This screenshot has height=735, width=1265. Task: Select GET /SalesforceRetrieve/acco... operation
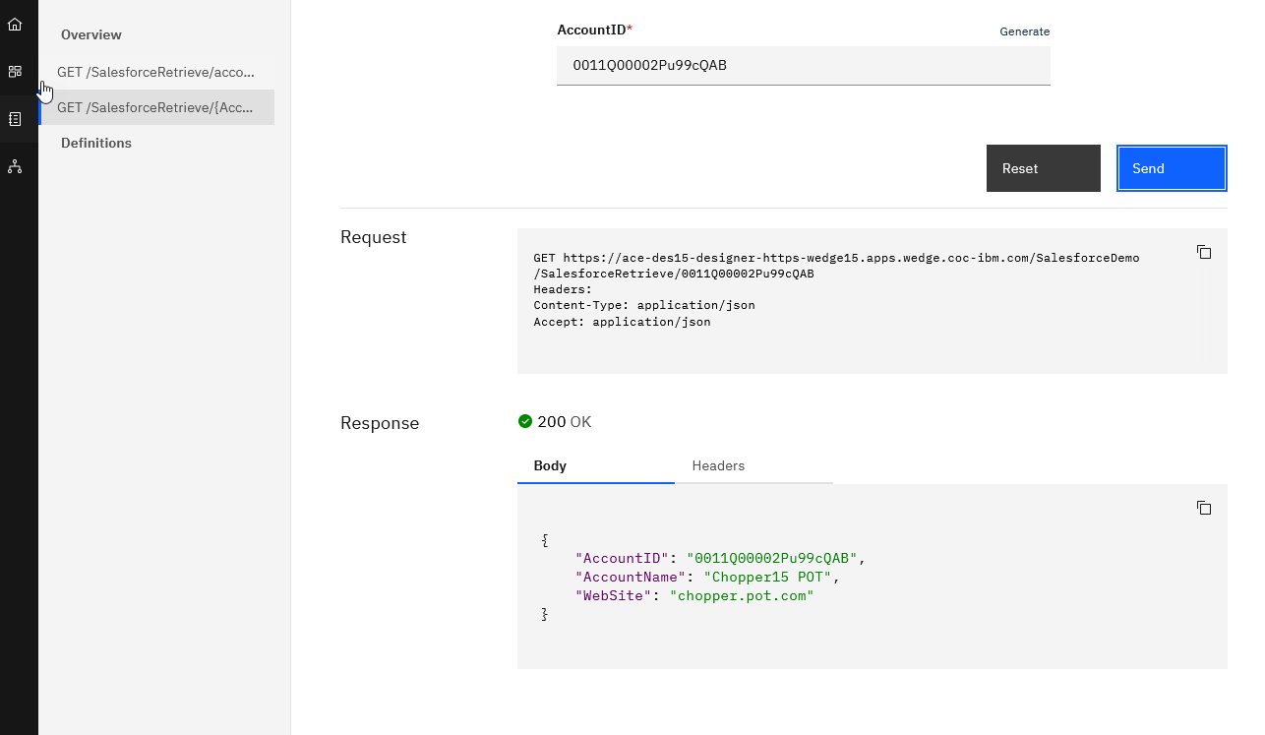pos(155,72)
